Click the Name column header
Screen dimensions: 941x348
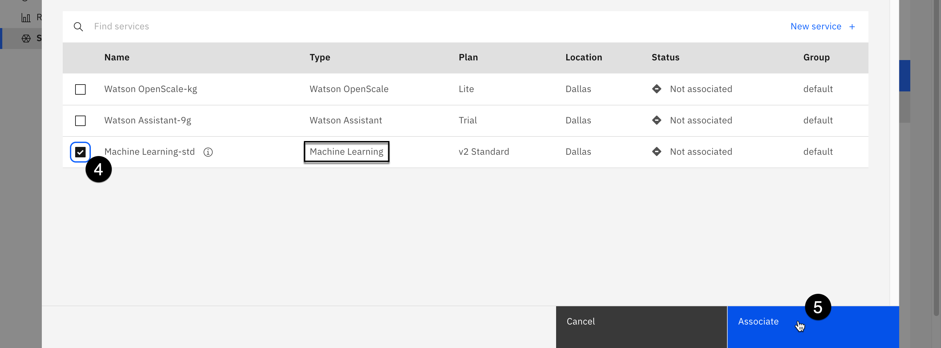pos(117,58)
